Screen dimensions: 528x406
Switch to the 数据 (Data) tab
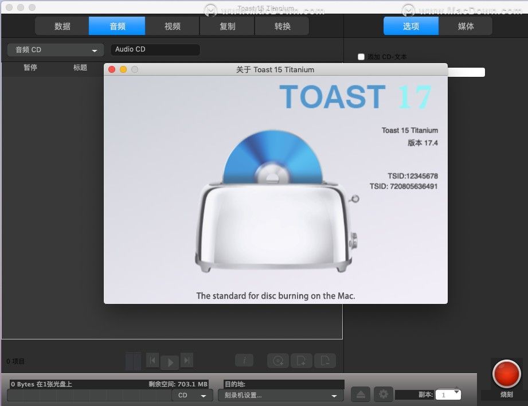[62, 26]
